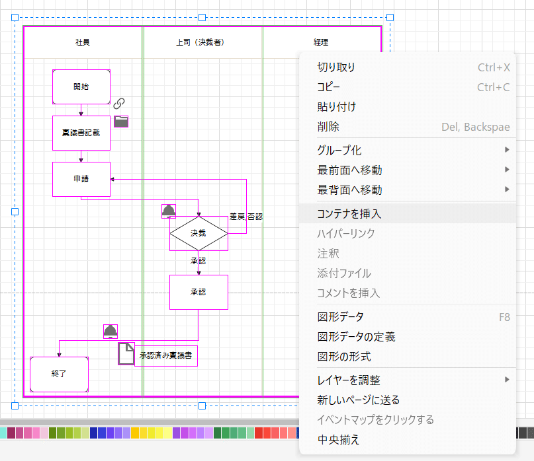Select the 申請 flowchart shape
Screen dimensions: 534x461
pyautogui.click(x=81, y=178)
